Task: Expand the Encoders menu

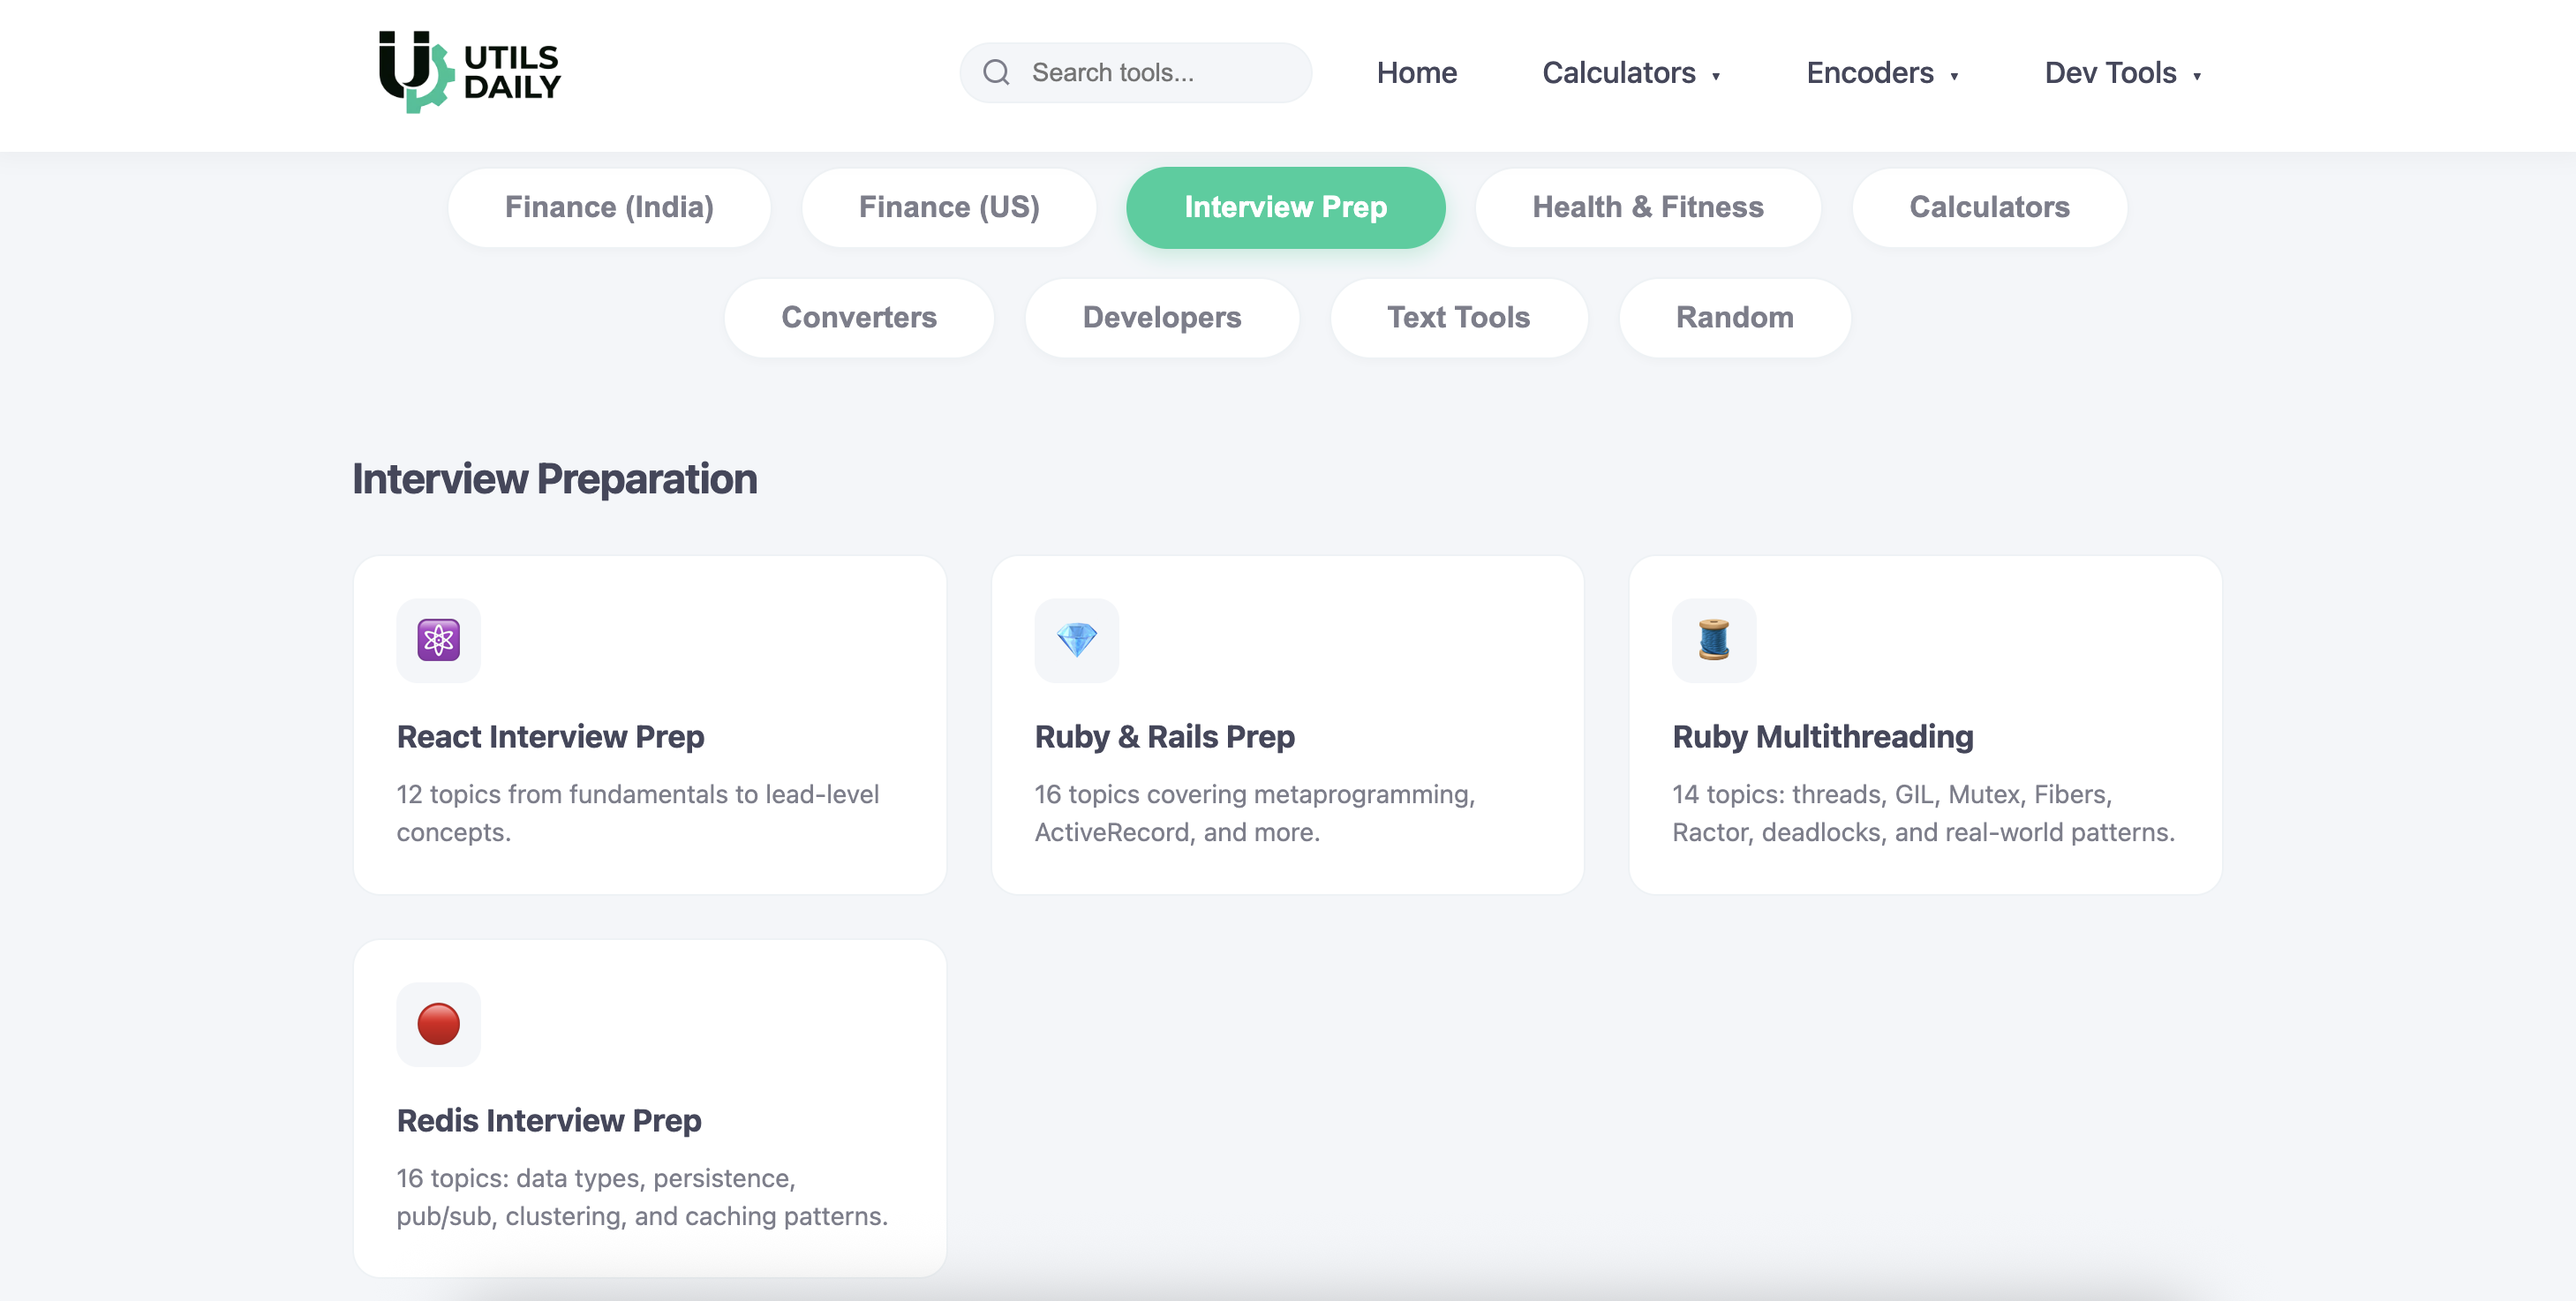Action: [x=1883, y=73]
